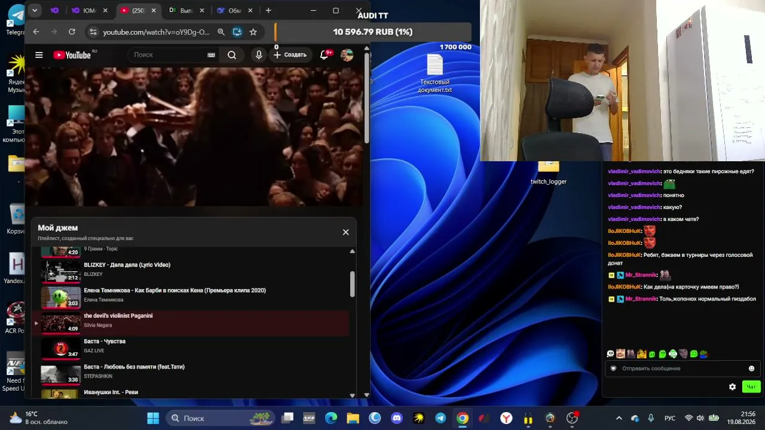765x430 pixels.
Task: Click the Баста - Чувства thumbnail
Action: coord(60,348)
